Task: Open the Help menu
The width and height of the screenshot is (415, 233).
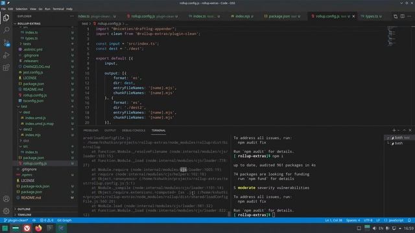Action: coord(69,8)
